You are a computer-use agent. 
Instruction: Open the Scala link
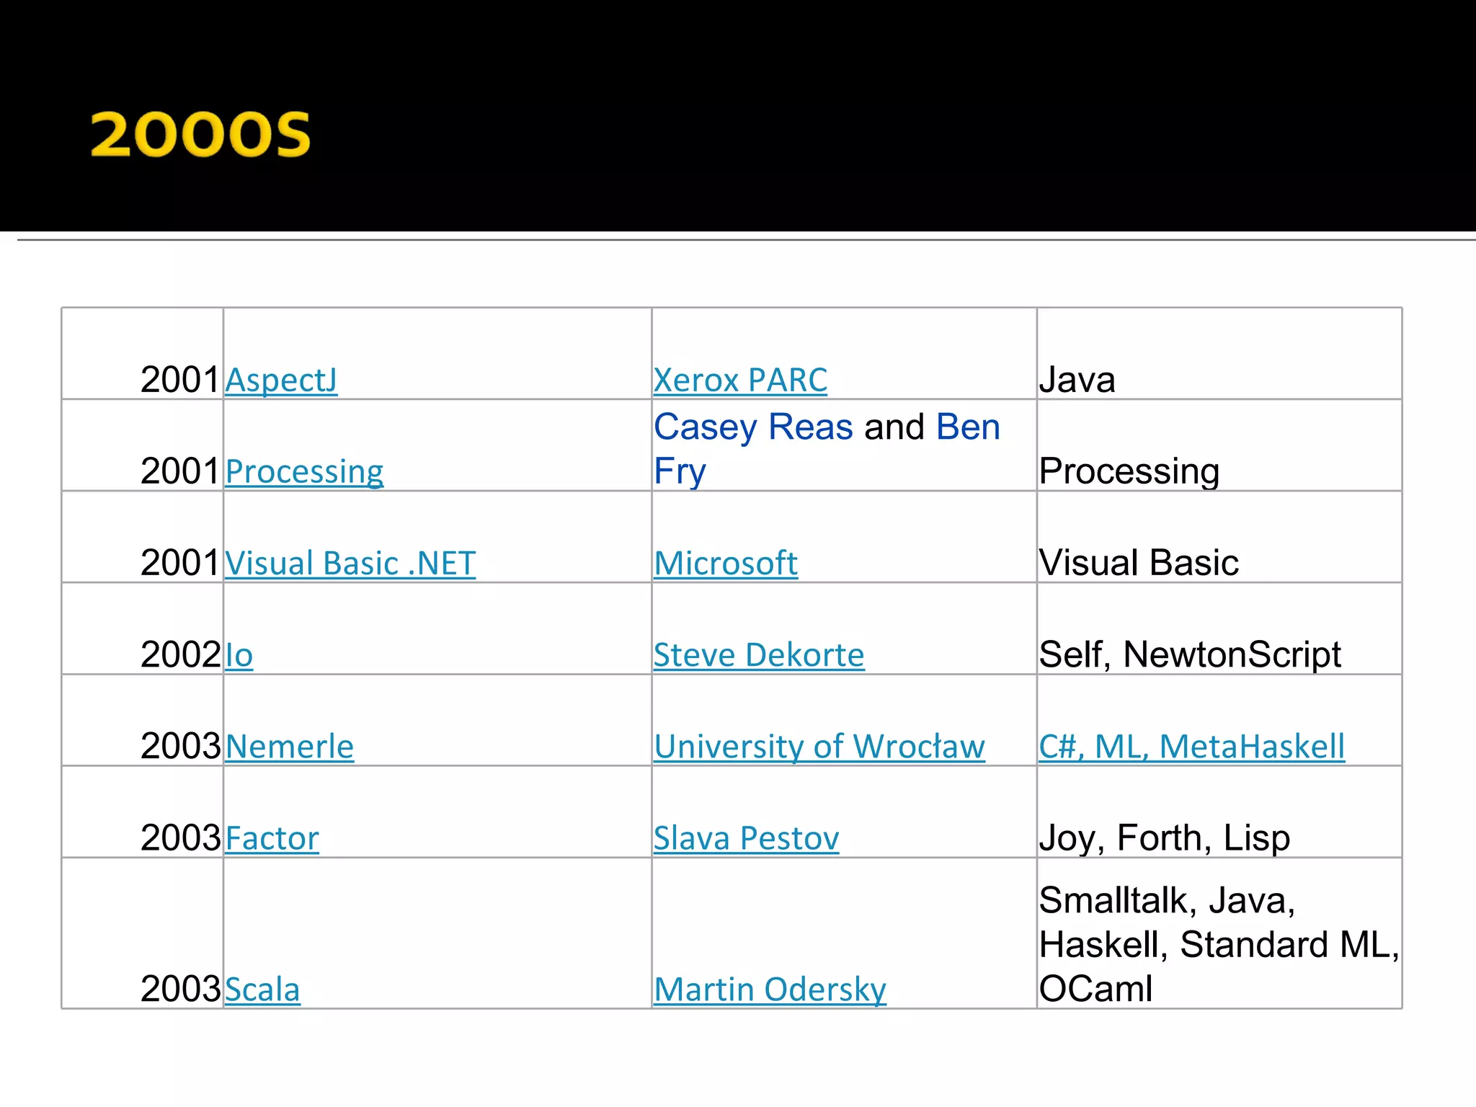click(262, 990)
